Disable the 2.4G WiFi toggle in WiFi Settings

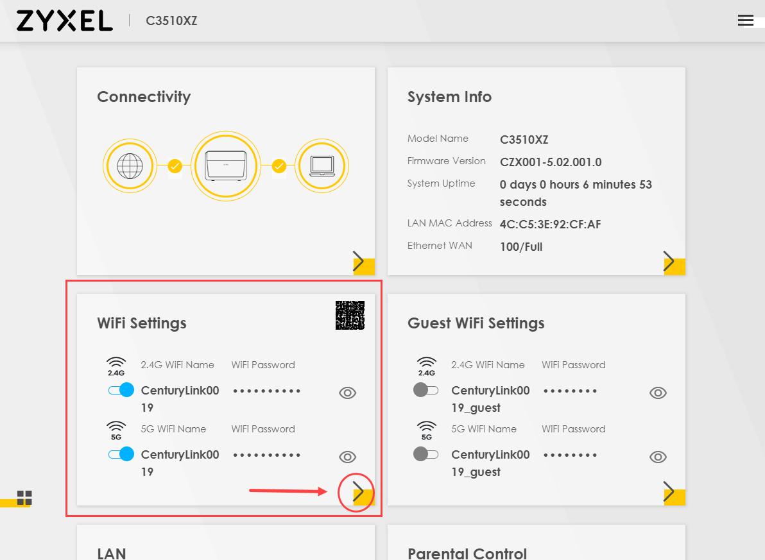[121, 390]
